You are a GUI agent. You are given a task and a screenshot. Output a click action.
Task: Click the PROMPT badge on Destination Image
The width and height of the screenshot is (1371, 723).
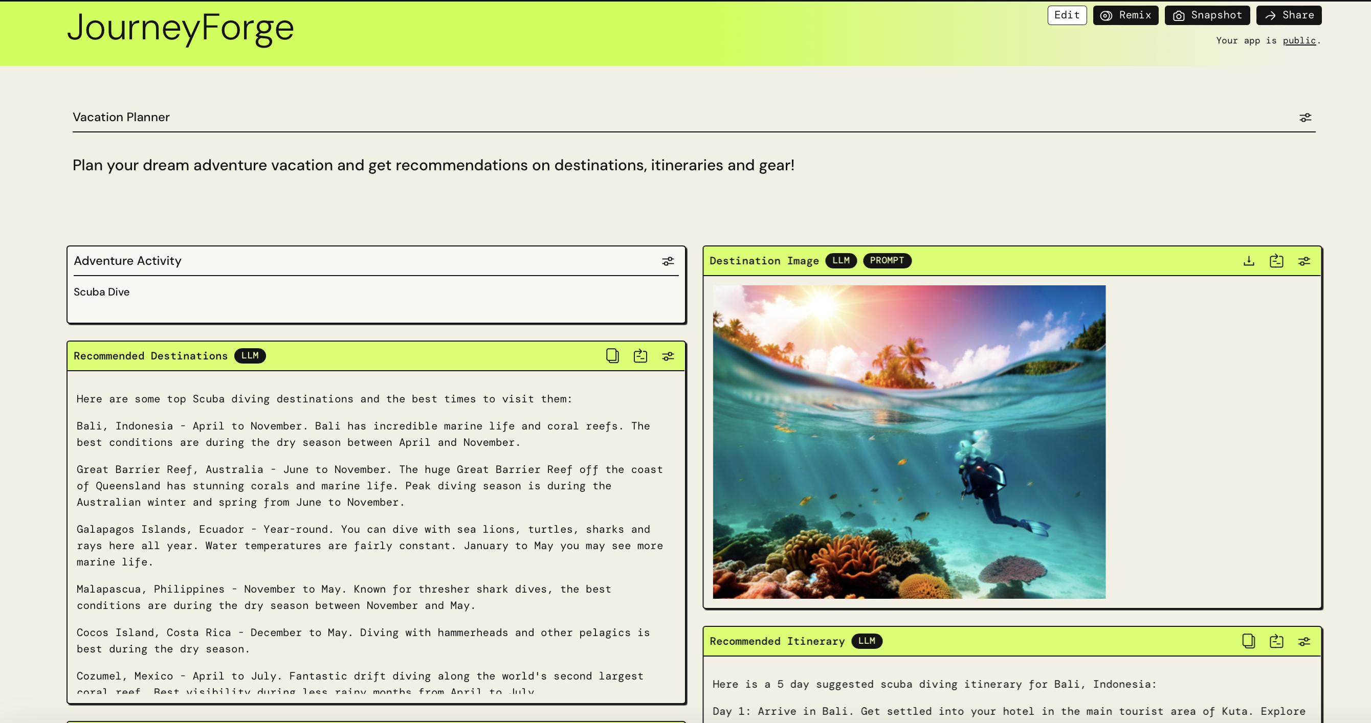[x=886, y=261]
